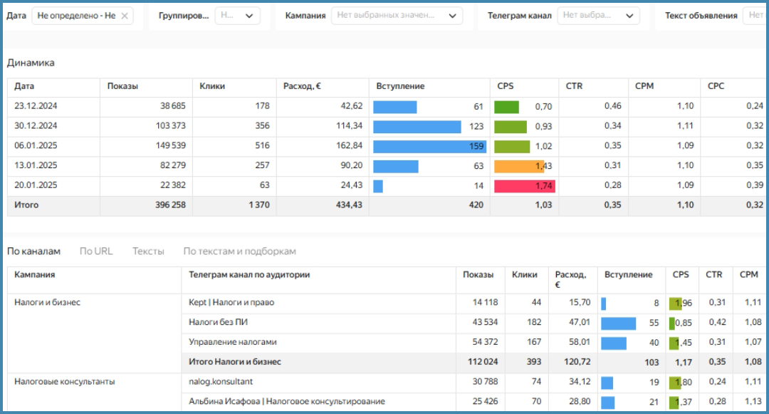
Task: Select the По каналам tab
Action: [x=33, y=252]
